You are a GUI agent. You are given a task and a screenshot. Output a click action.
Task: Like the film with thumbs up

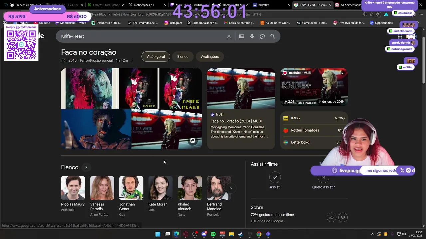pos(331,217)
